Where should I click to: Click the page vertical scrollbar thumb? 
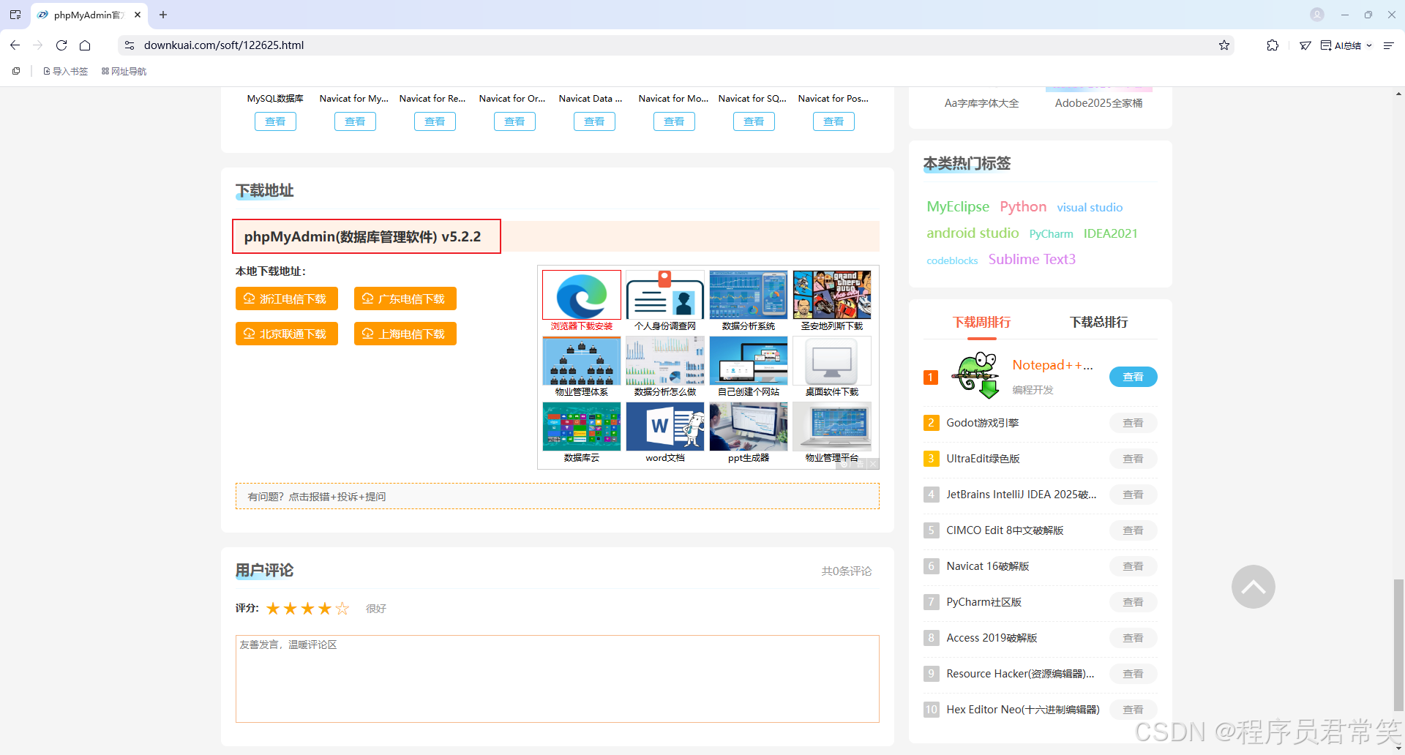click(1398, 644)
